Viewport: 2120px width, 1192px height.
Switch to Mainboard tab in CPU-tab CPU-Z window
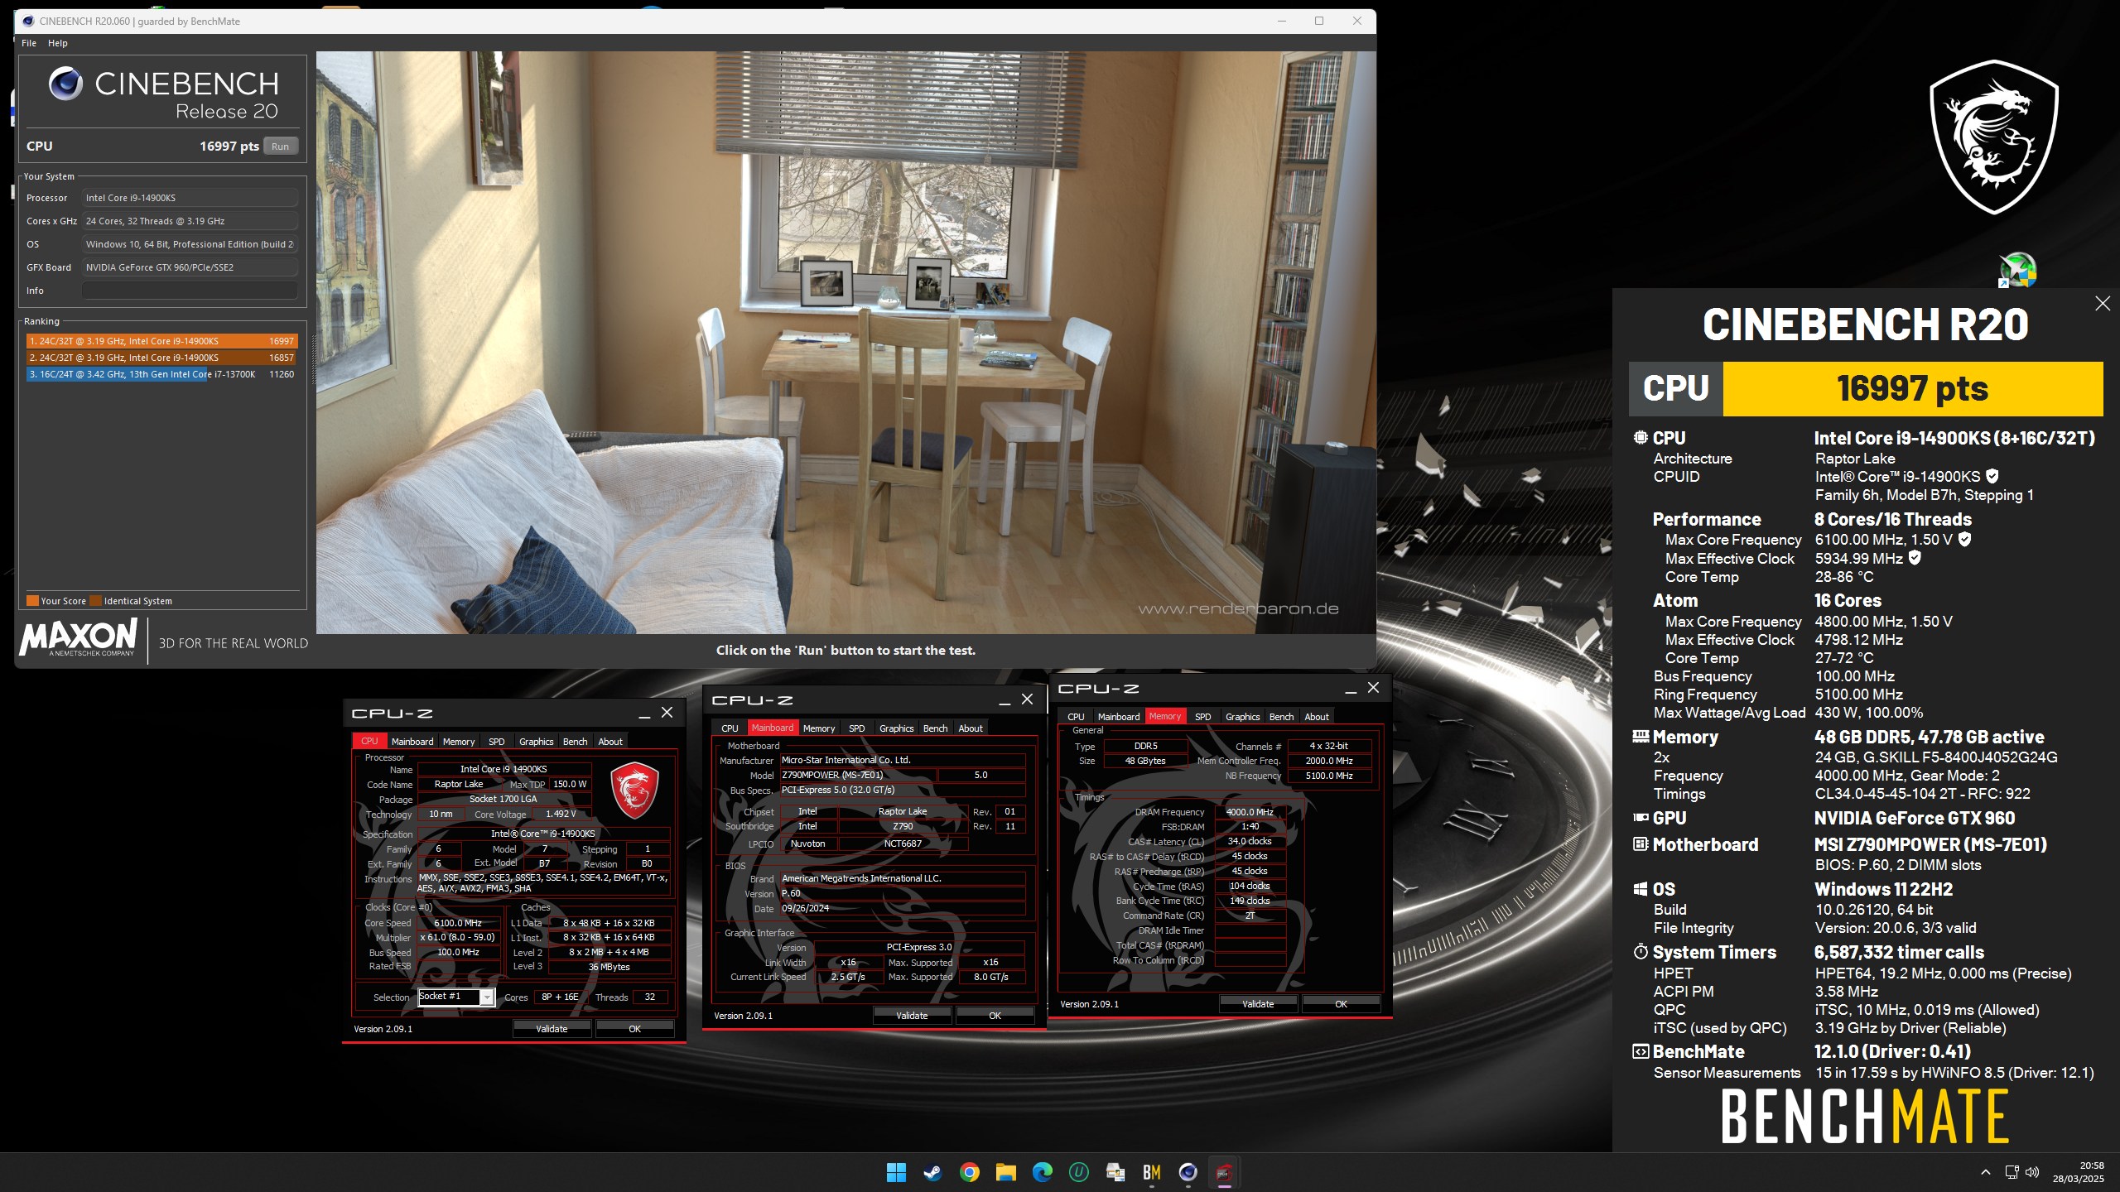[412, 742]
